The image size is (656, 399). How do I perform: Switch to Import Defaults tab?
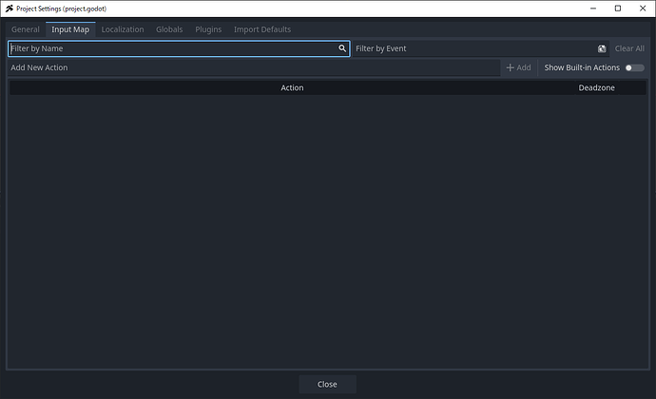(x=262, y=29)
